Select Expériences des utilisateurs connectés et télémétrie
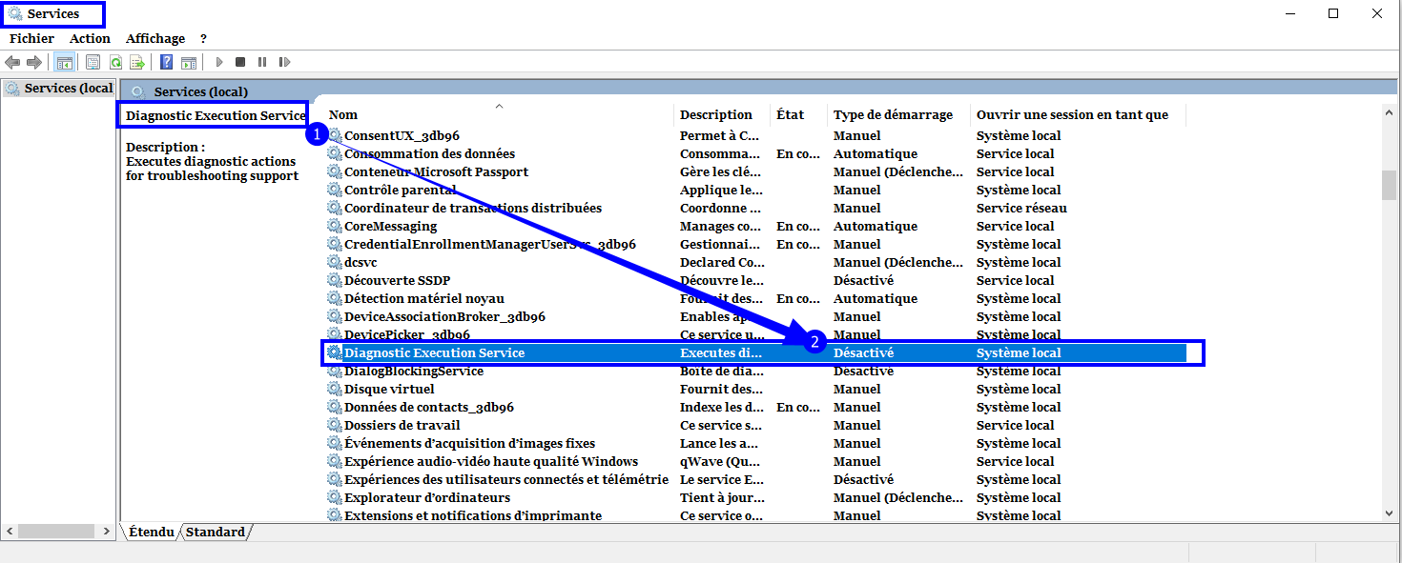Screen dimensions: 1402x563 point(506,479)
